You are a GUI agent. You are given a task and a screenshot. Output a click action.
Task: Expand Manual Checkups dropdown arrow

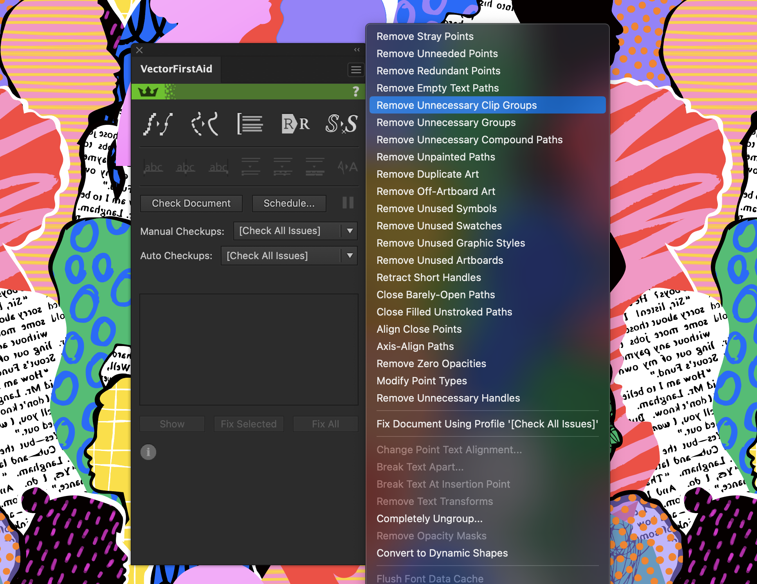coord(350,231)
